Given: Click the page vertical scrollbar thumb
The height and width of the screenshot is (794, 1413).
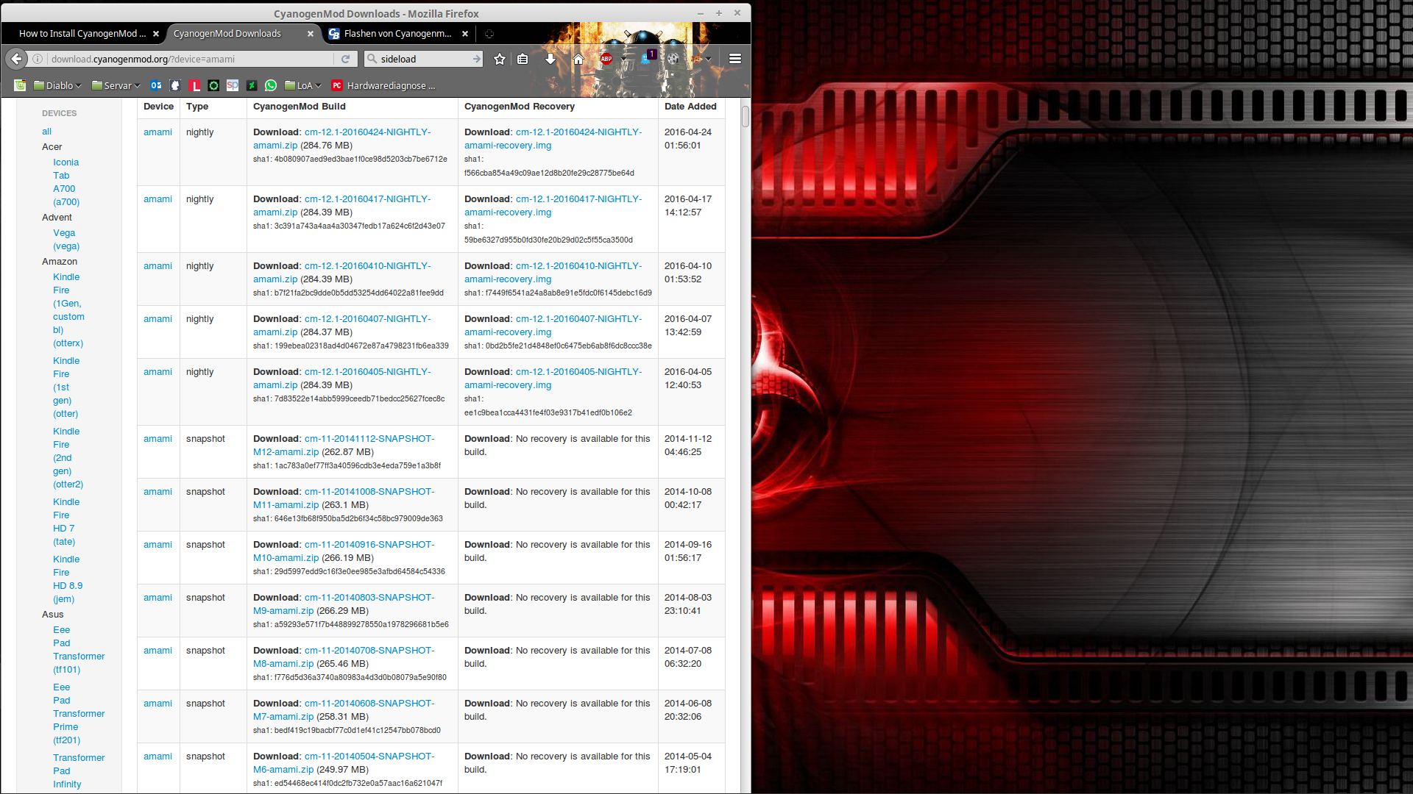Looking at the screenshot, I should point(745,116).
